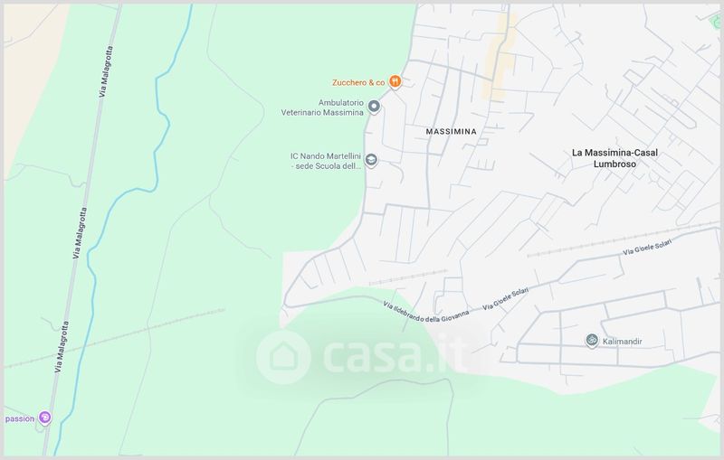Select the MASSIMINA neighborhood label
The width and height of the screenshot is (724, 460).
[451, 132]
